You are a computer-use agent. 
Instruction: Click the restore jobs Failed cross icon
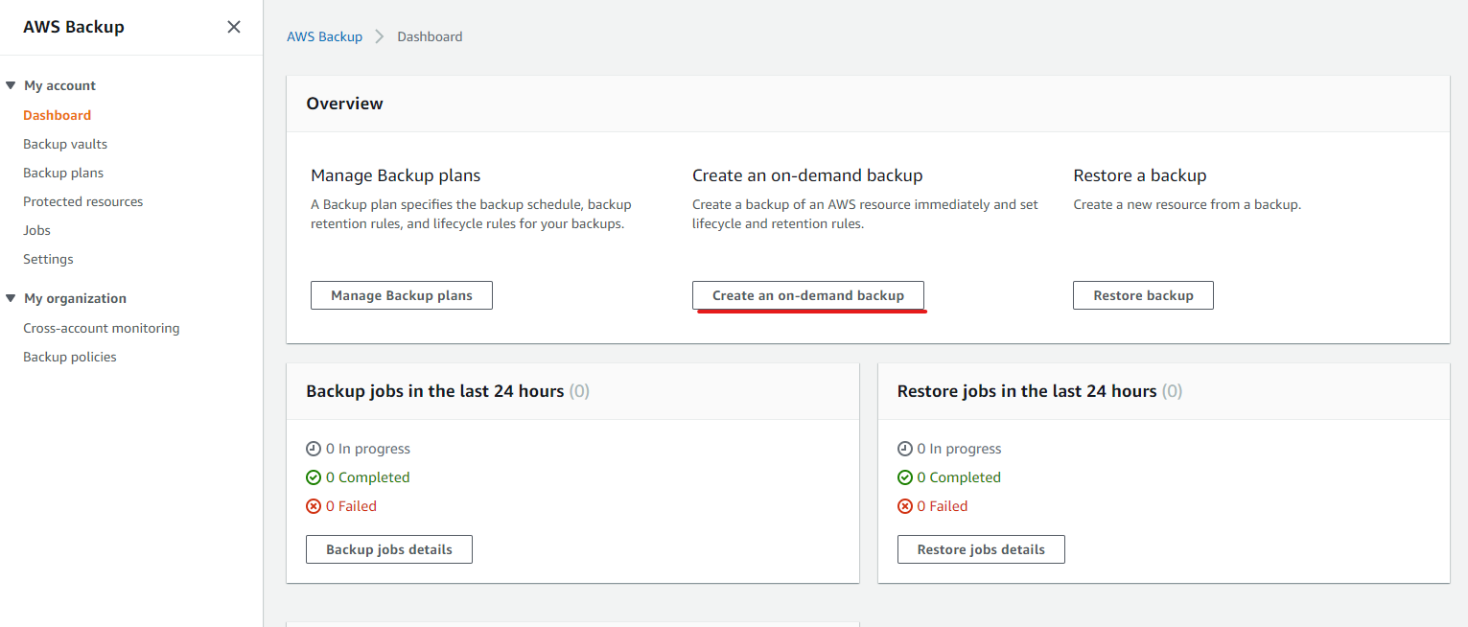click(905, 506)
